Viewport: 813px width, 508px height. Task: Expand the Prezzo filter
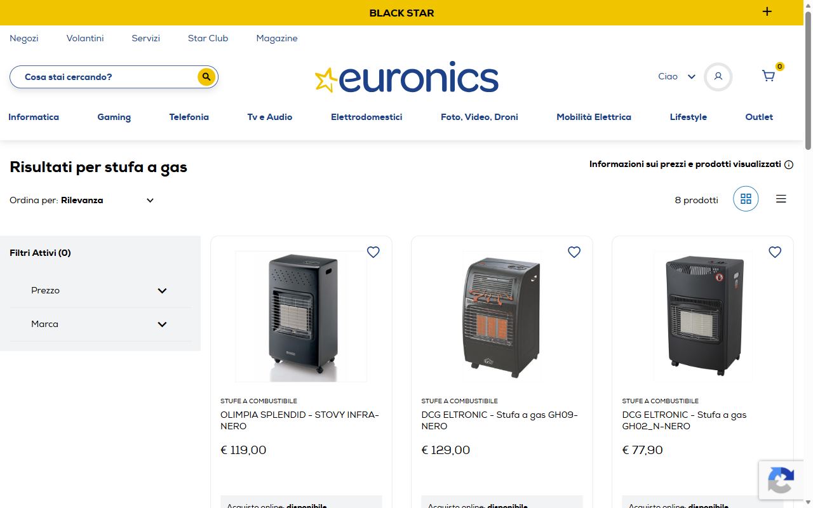pyautogui.click(x=100, y=290)
